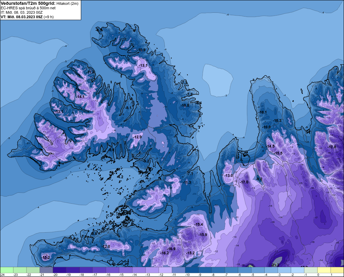Click the 'Hitakort (2m)' header text
344x277 pixels.
pos(67,3)
